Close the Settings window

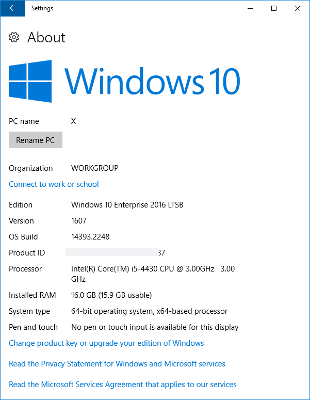[298, 8]
